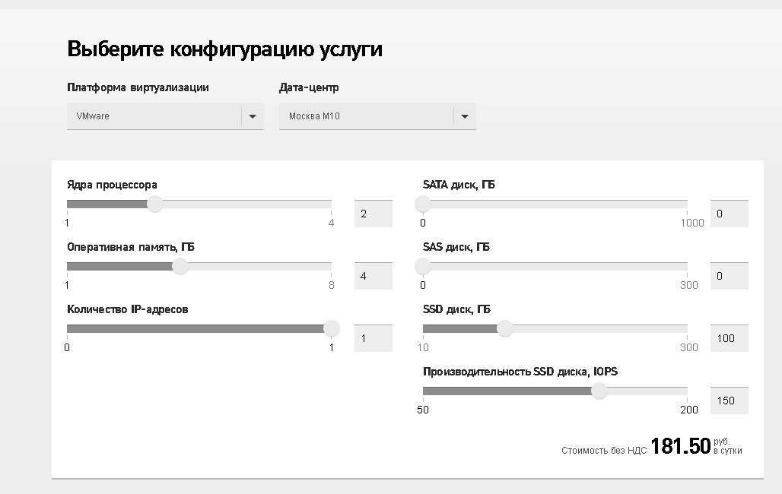This screenshot has height=494, width=782.
Task: Focus the CPU cores value field
Action: click(373, 214)
